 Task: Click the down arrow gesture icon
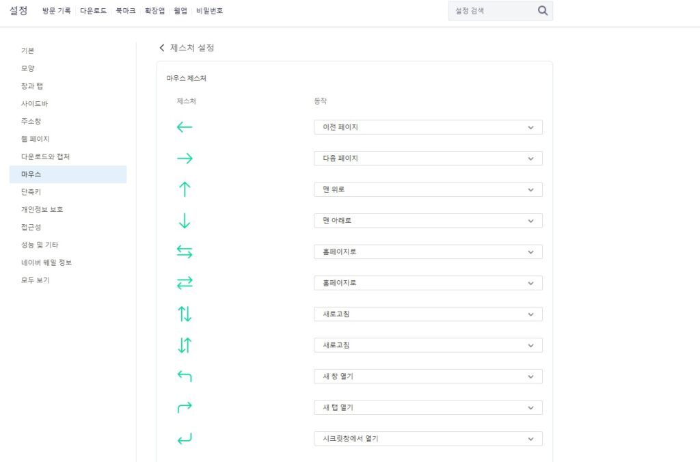(185, 221)
